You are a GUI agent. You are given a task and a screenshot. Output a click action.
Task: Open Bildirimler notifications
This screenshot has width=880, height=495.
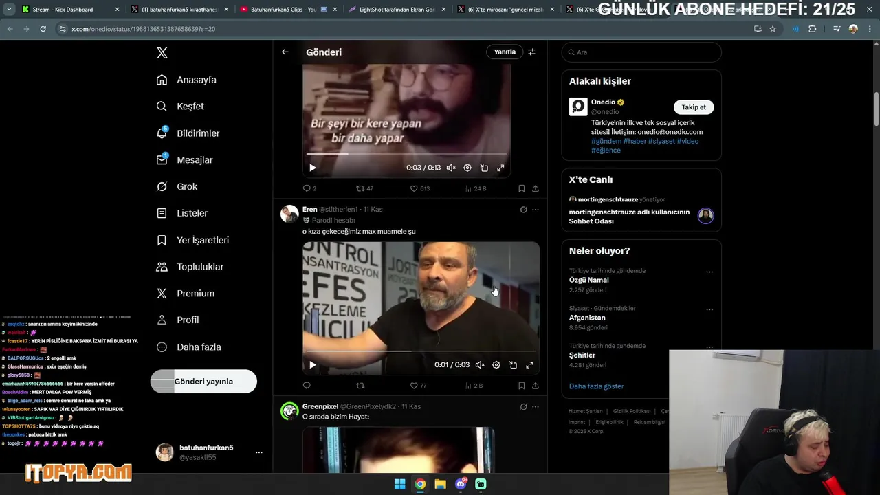pyautogui.click(x=188, y=133)
